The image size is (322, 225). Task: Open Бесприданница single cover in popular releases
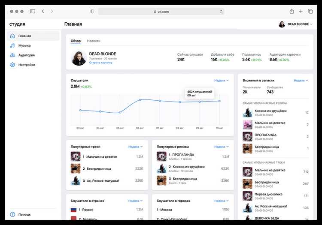tap(161, 180)
